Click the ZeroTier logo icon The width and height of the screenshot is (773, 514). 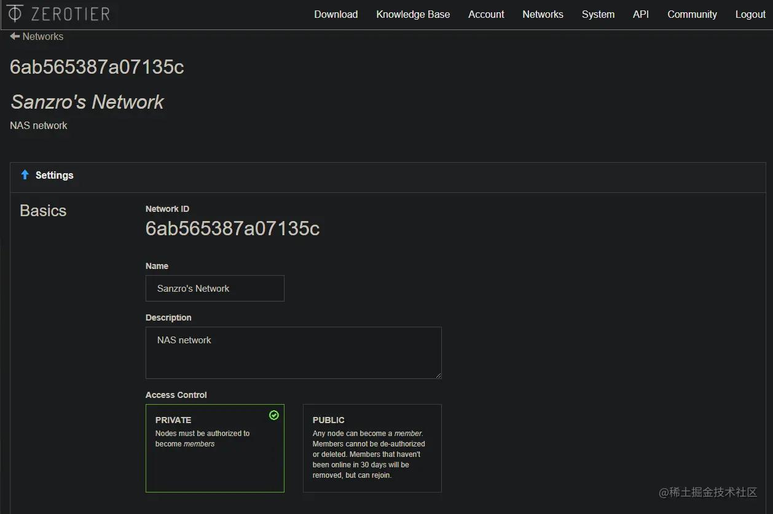pyautogui.click(x=15, y=14)
